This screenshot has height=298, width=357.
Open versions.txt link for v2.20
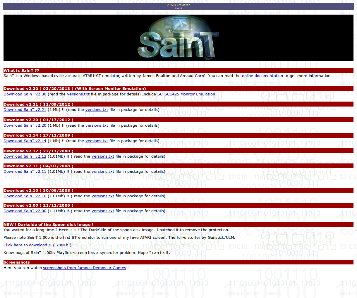pyautogui.click(x=97, y=126)
